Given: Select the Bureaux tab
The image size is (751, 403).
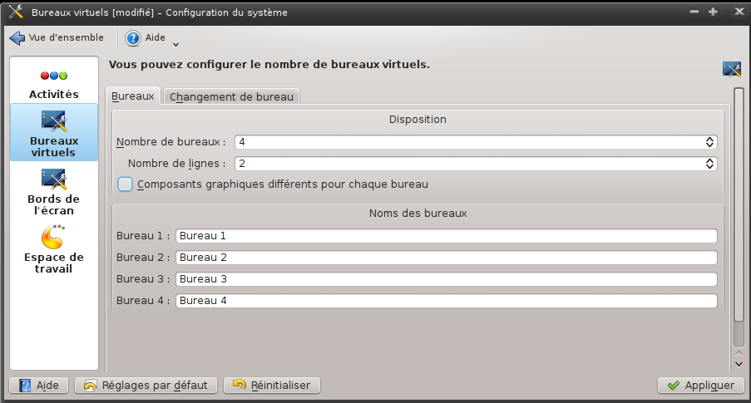Looking at the screenshot, I should tap(133, 96).
